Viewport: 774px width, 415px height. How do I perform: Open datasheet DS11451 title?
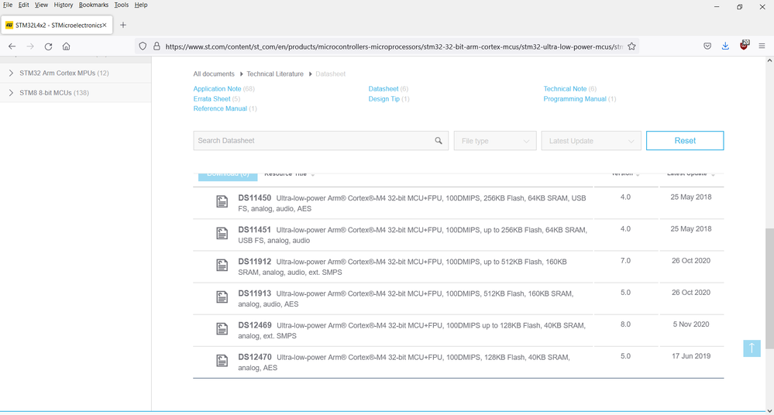point(255,229)
